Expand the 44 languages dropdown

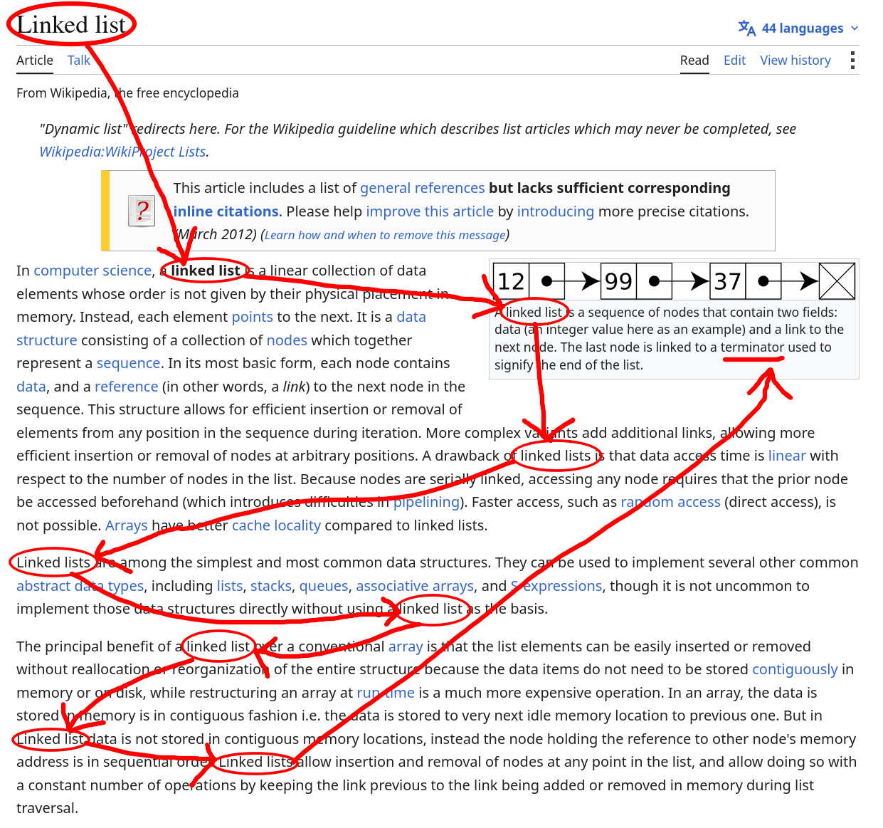point(798,28)
